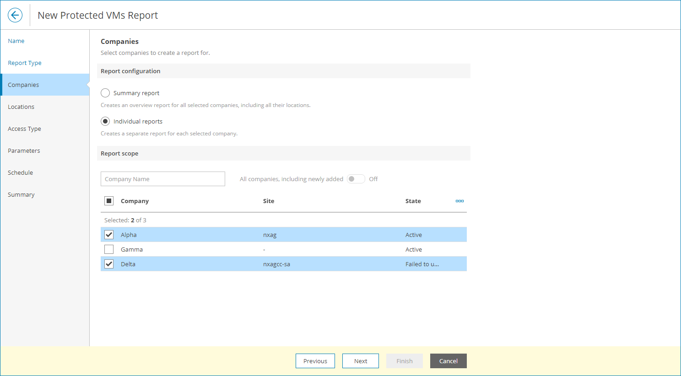Viewport: 681px width, 376px height.
Task: Open the Companies wizard step
Action: click(x=45, y=85)
